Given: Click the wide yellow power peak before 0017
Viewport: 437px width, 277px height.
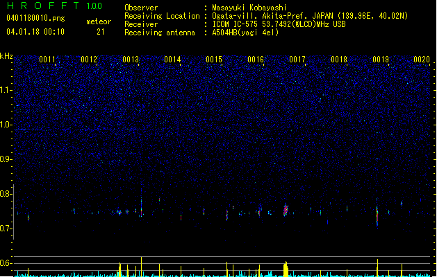Looking at the screenshot, I should coord(286,269).
